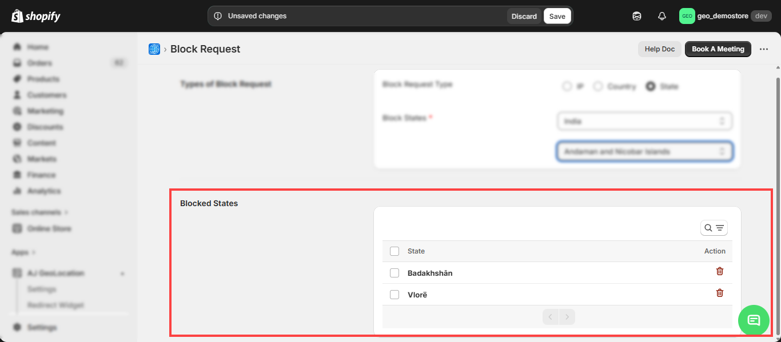Open the India country dropdown
The width and height of the screenshot is (781, 342).
[644, 121]
